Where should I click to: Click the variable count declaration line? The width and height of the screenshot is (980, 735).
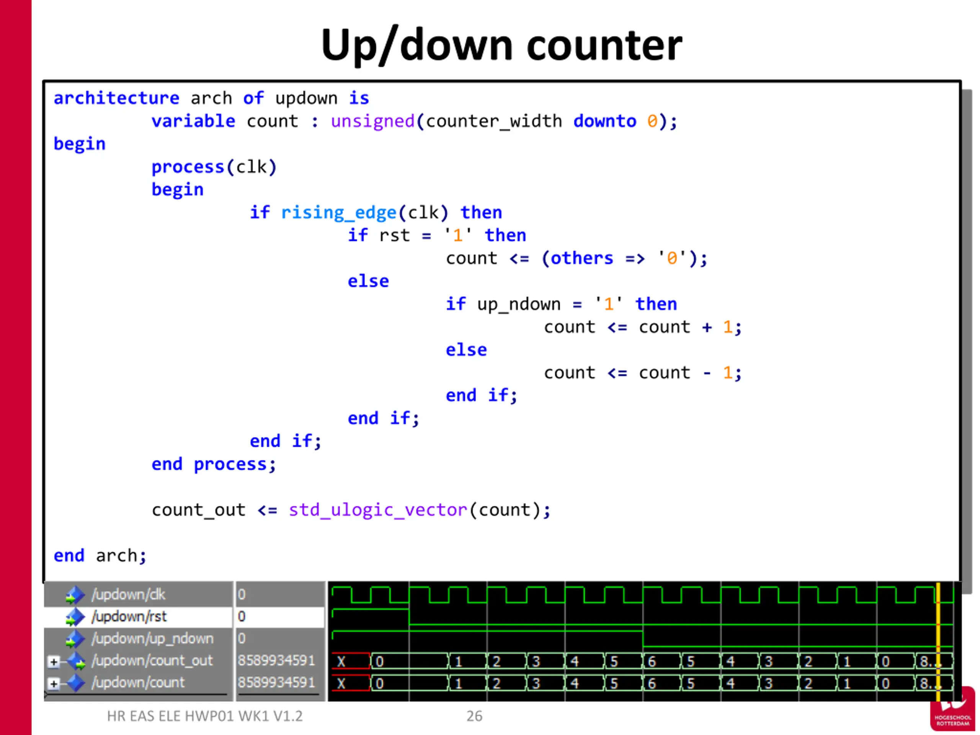[414, 121]
